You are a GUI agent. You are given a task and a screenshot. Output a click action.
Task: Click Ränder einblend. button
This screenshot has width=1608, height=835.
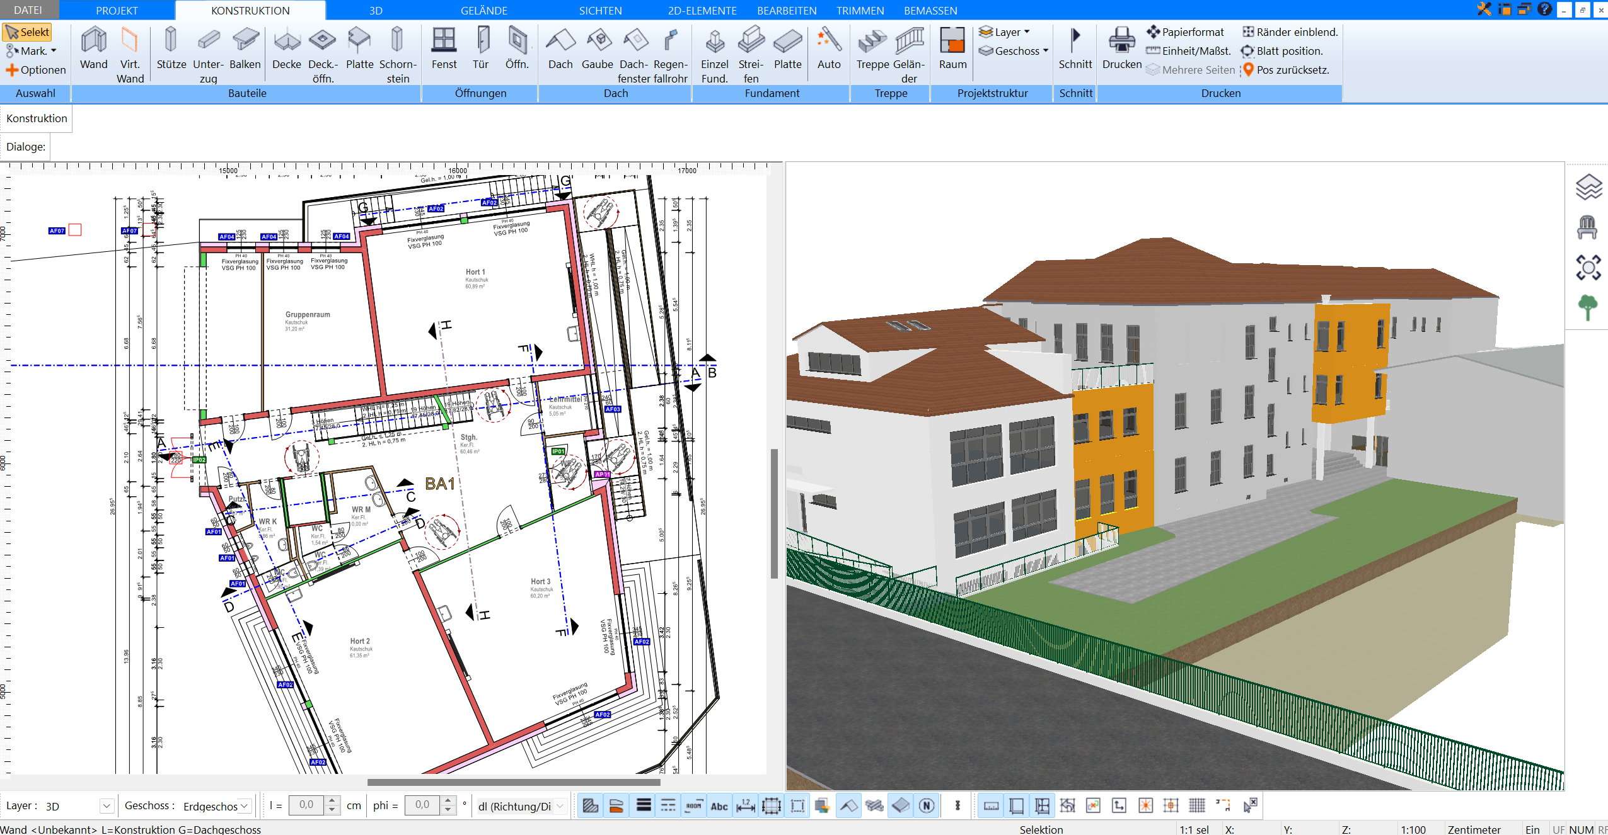click(x=1290, y=31)
